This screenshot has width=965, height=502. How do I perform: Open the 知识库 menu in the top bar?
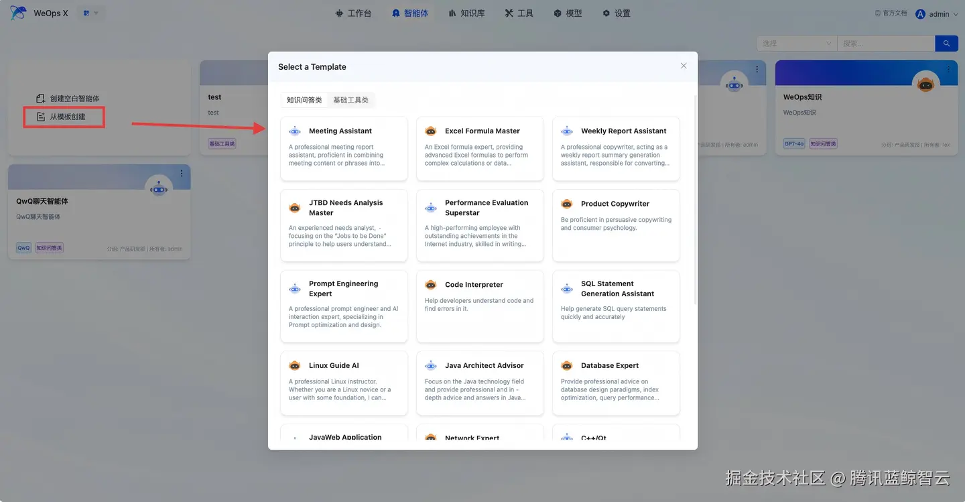tap(466, 12)
